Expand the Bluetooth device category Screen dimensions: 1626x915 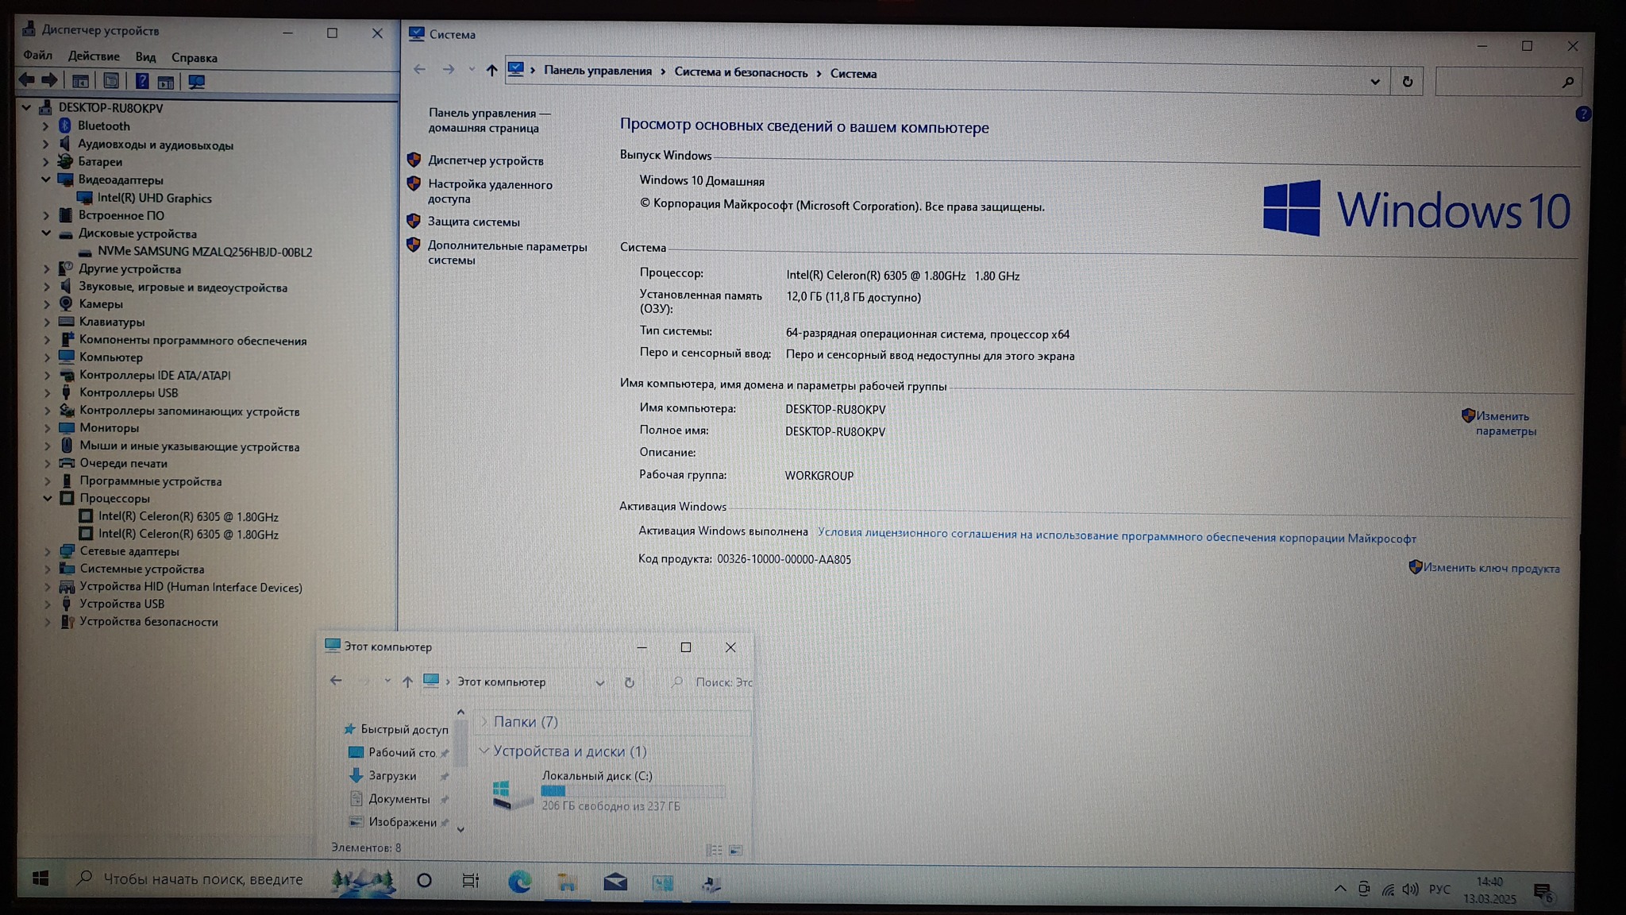(x=46, y=125)
